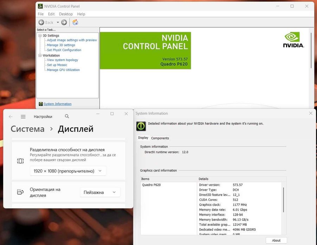The height and width of the screenshot is (245, 317).
Task: Open the System Information link
Action: pos(57,104)
